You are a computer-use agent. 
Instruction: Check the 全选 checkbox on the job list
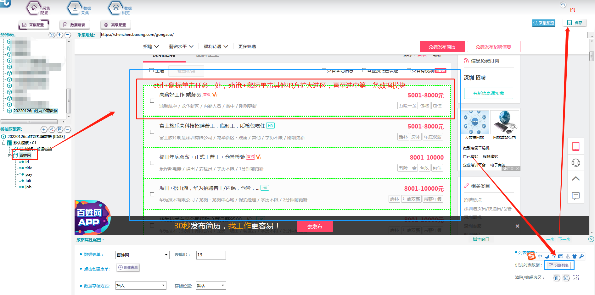point(152,71)
